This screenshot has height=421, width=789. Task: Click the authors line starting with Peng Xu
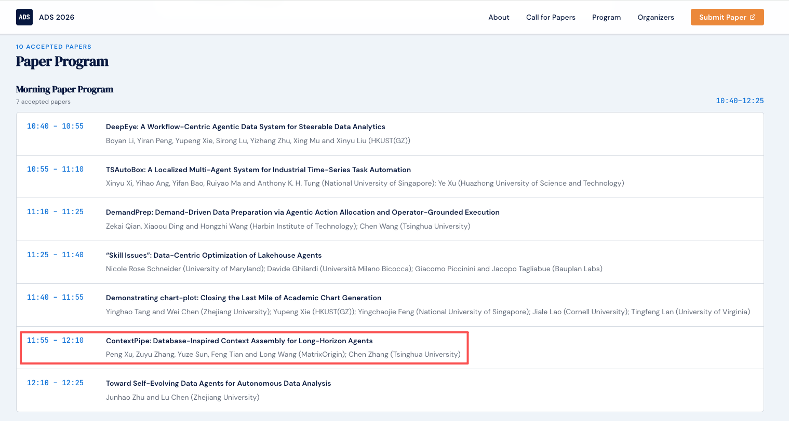tap(283, 354)
